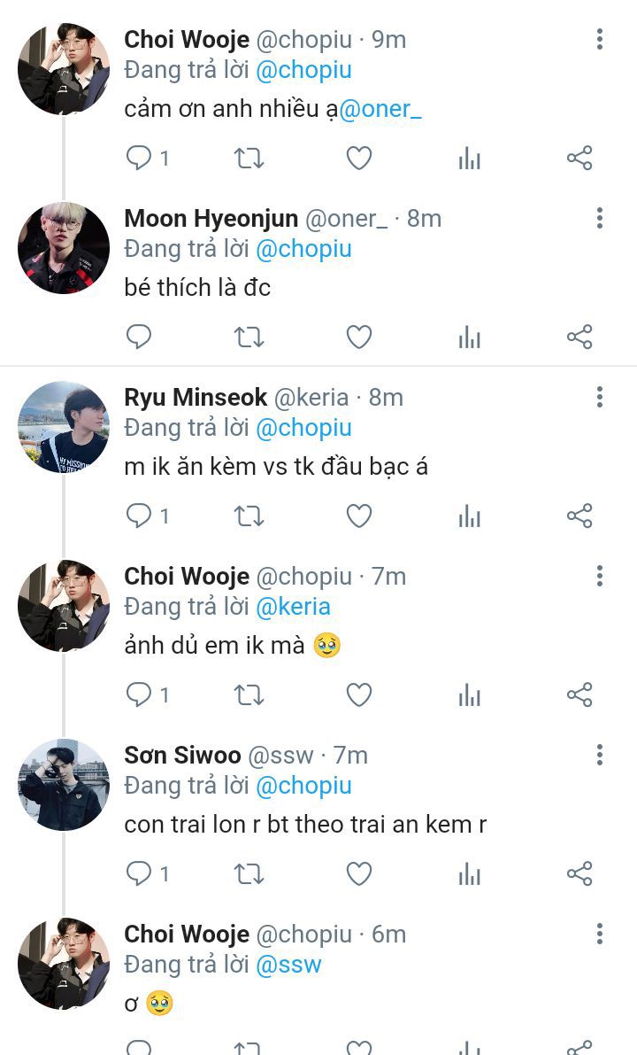Share Choi Wooje's 9m tweet
This screenshot has height=1055, width=637.
point(579,159)
